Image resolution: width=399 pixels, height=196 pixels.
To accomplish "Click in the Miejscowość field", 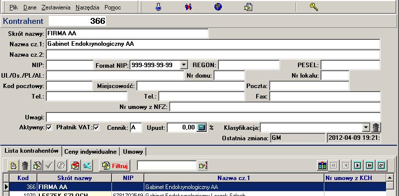I will click(x=191, y=86).
